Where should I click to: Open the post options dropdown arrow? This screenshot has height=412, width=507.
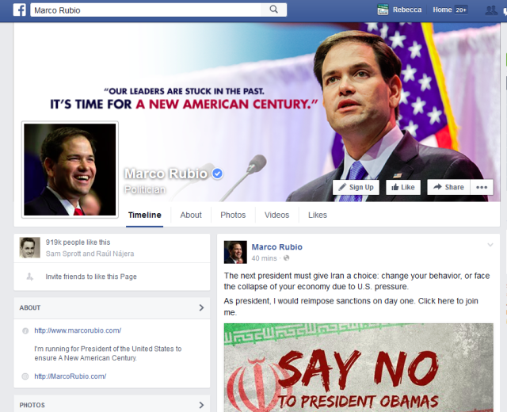click(490, 245)
